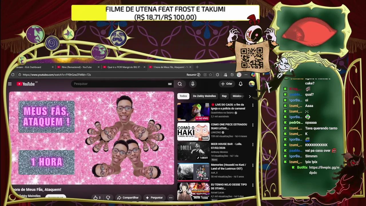Open browser extensions puzzle icon
The image size is (366, 206).
pos(218,75)
